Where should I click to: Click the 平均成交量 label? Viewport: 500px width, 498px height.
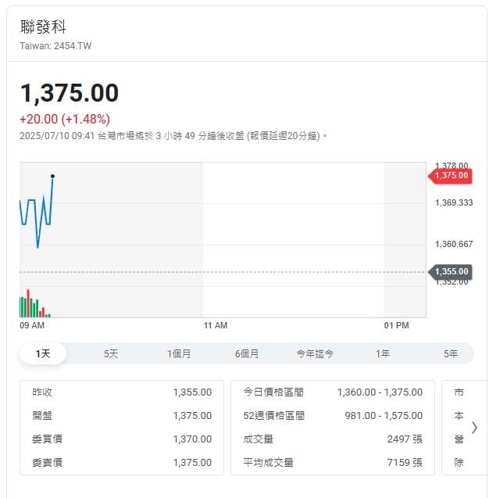pyautogui.click(x=268, y=462)
